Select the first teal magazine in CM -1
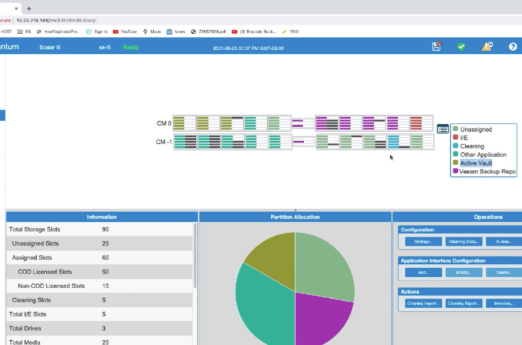Viewport: 522px width, 345px height. click(185, 142)
